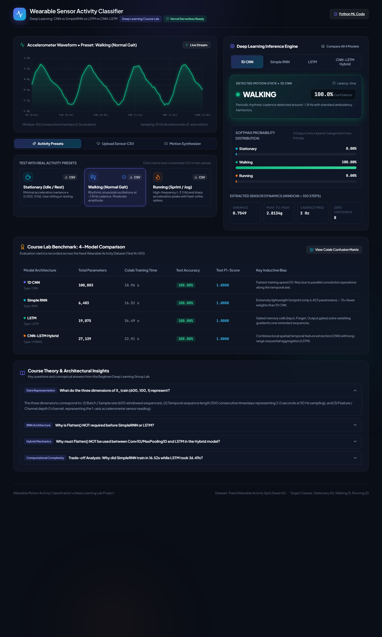Expand the Trade-off Analysis question
Viewport: 382px width, 637px height.
(191, 458)
